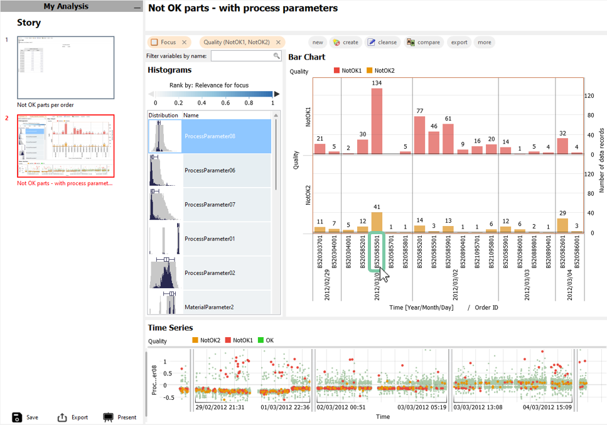607x425 pixels.
Task: Click the search magnifier icon in filter field
Action: click(x=276, y=56)
